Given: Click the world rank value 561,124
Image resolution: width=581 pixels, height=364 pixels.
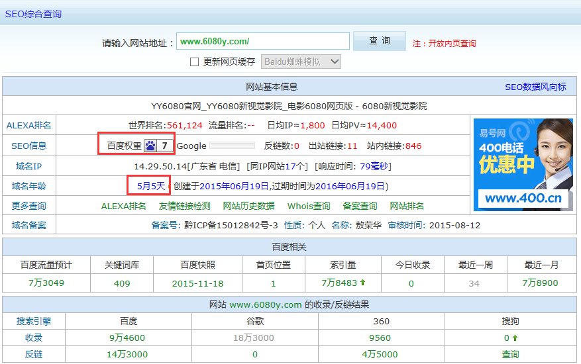Looking at the screenshot, I should pos(185,126).
